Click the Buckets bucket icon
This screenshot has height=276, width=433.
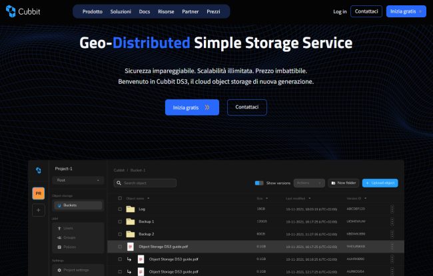[59, 206]
